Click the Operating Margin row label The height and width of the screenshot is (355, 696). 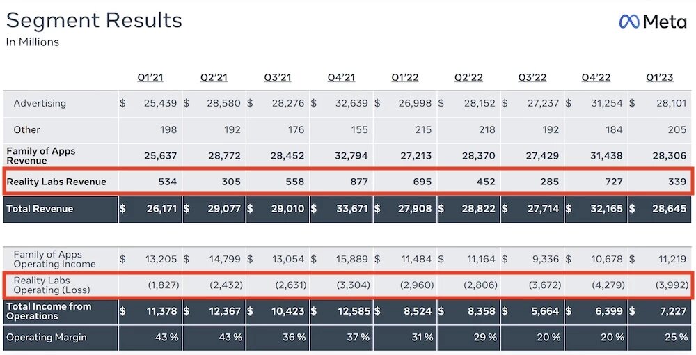(46, 337)
